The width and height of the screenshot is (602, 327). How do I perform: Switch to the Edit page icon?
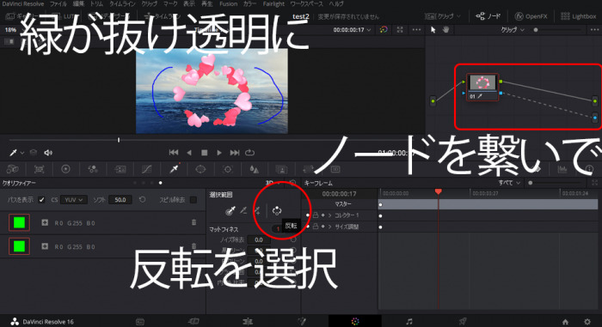tap(248, 321)
